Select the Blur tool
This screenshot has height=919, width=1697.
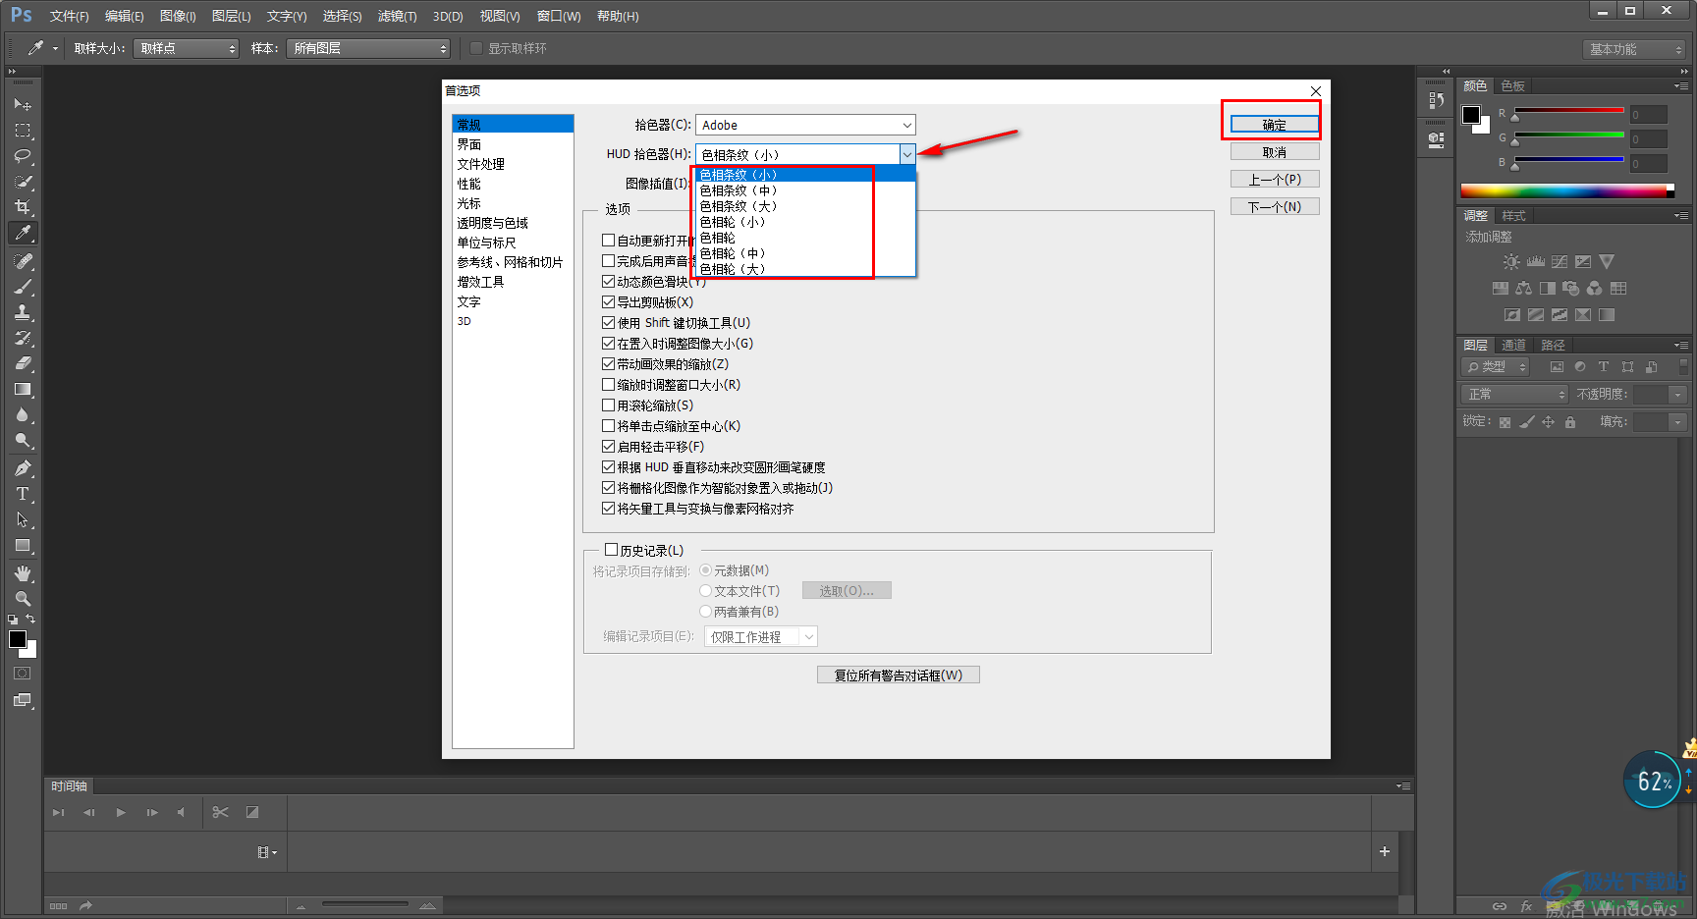(23, 414)
